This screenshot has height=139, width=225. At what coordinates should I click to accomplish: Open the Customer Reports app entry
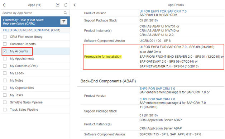(x=23, y=44)
